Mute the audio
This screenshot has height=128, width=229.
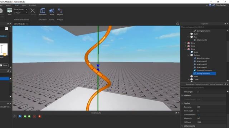(x=52, y=12)
